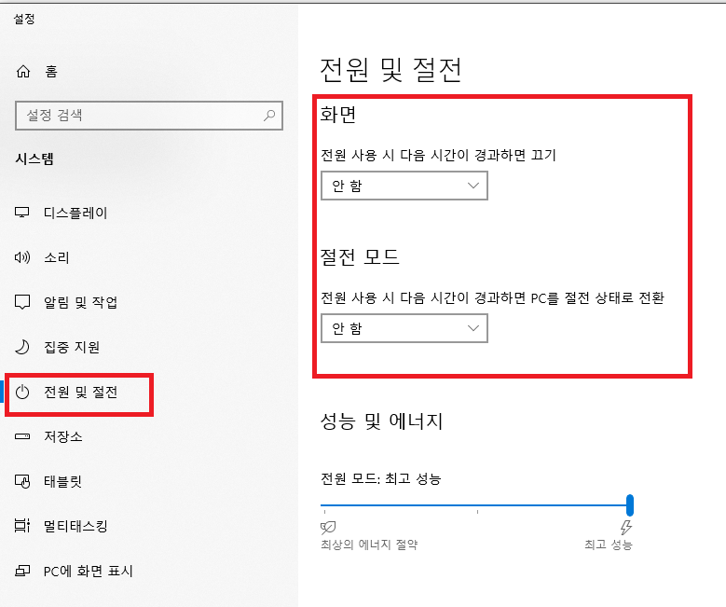Viewport: 726px width, 607px height.
Task: Open the sleep time dropdown under 절전 모드
Action: 404,328
